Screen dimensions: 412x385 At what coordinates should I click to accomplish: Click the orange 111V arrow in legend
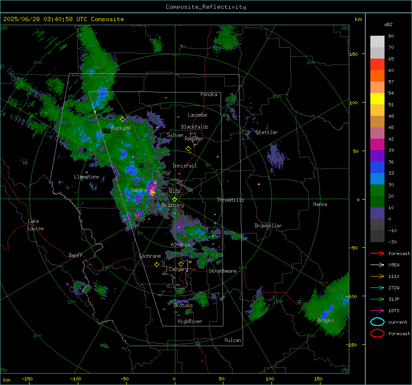coord(377,276)
